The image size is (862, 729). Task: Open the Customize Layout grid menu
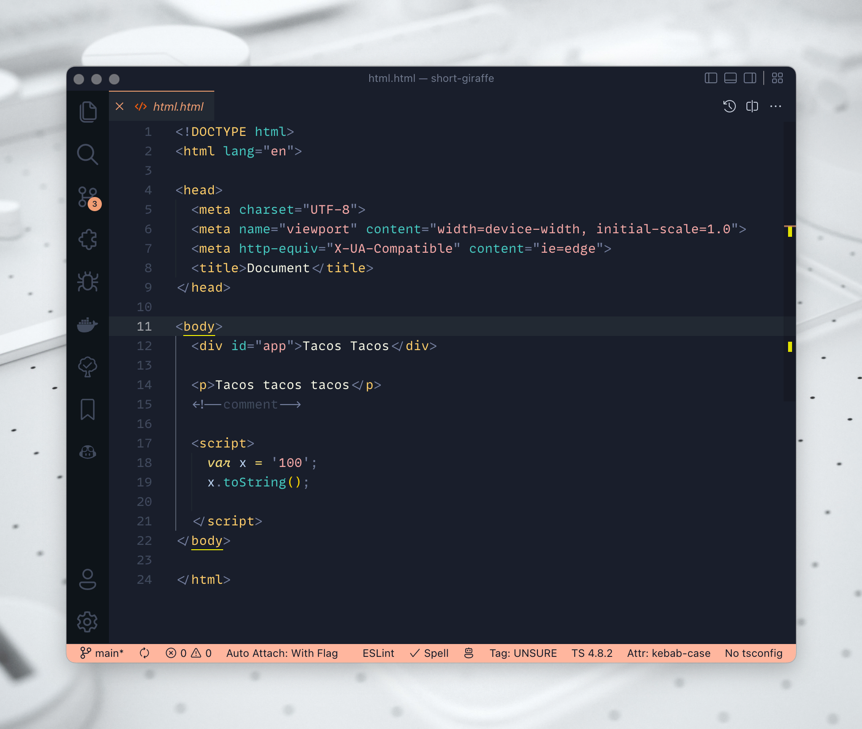coord(777,78)
